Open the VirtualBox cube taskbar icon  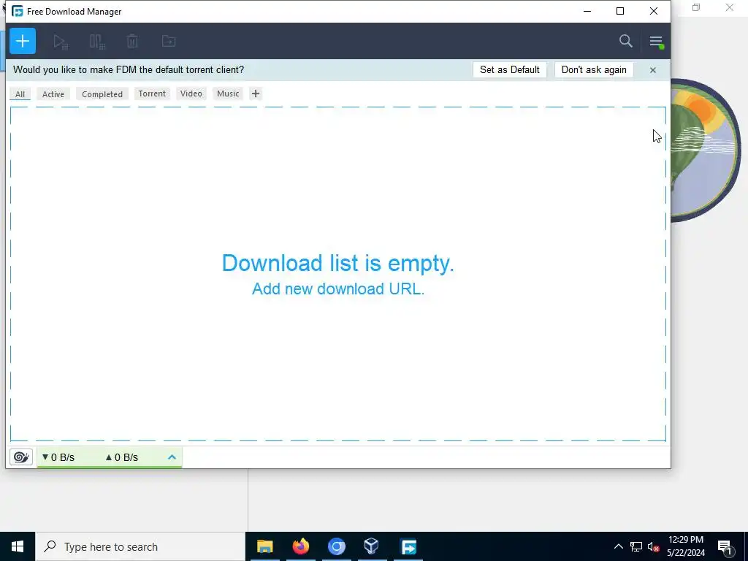(372, 546)
